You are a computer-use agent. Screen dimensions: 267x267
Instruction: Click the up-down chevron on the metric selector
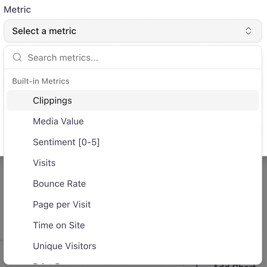[x=248, y=31]
